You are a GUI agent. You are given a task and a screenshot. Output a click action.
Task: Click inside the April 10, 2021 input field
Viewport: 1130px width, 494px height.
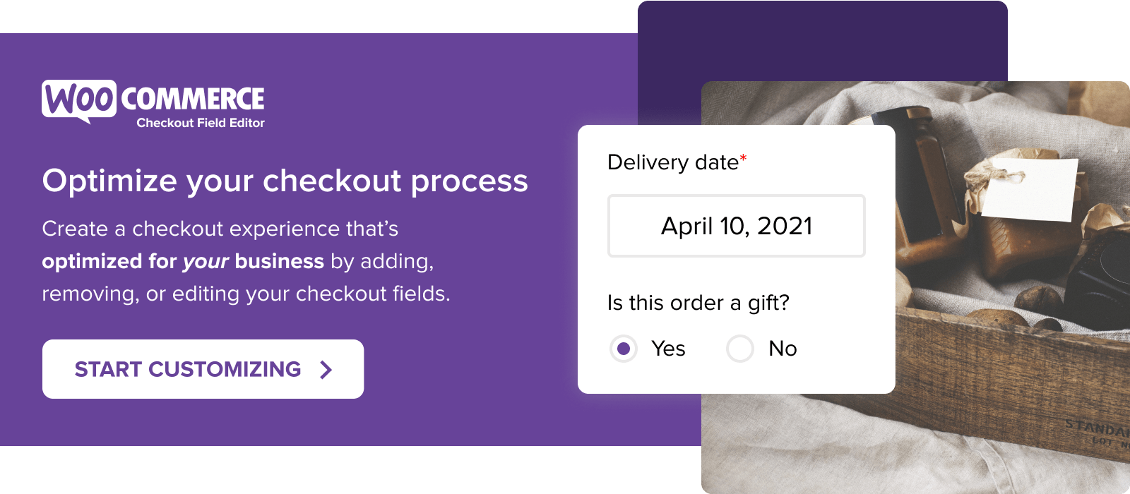click(x=737, y=226)
